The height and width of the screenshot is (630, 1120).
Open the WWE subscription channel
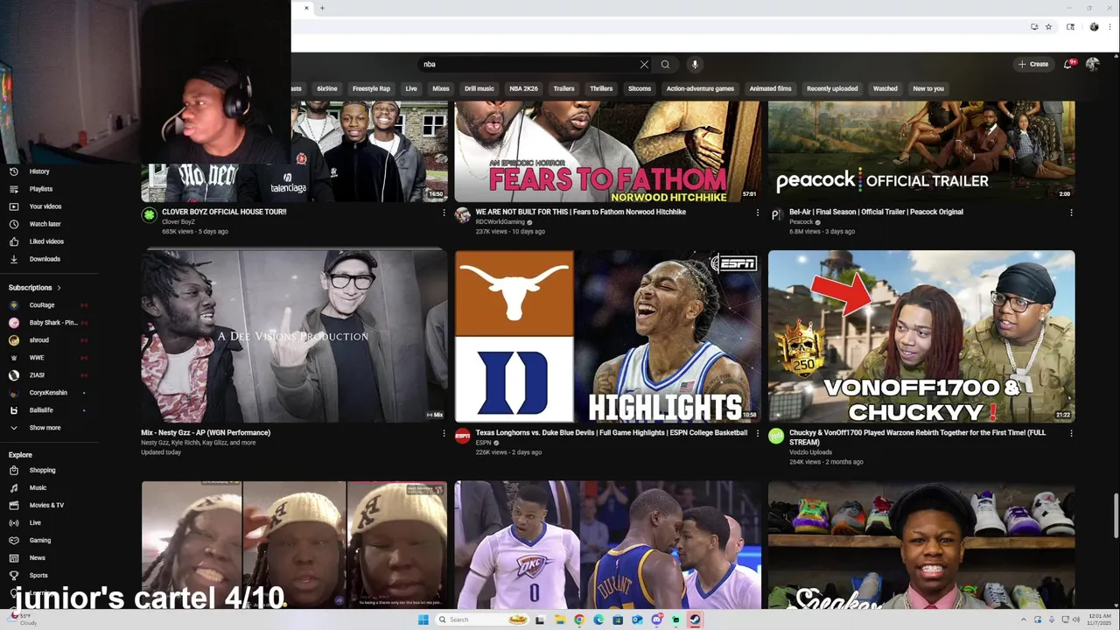(37, 358)
